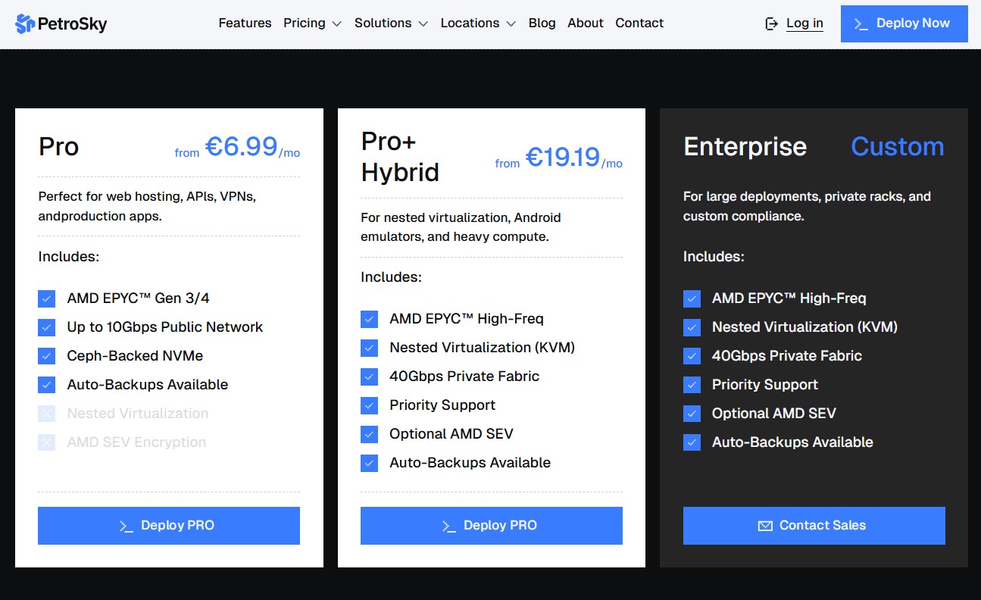Click the log in door icon

click(x=771, y=23)
